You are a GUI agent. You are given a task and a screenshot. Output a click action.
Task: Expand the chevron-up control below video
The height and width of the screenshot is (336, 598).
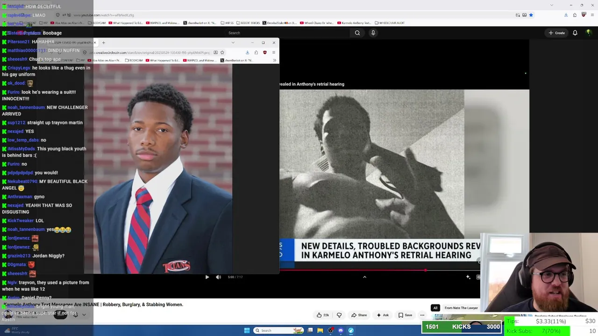tap(364, 277)
